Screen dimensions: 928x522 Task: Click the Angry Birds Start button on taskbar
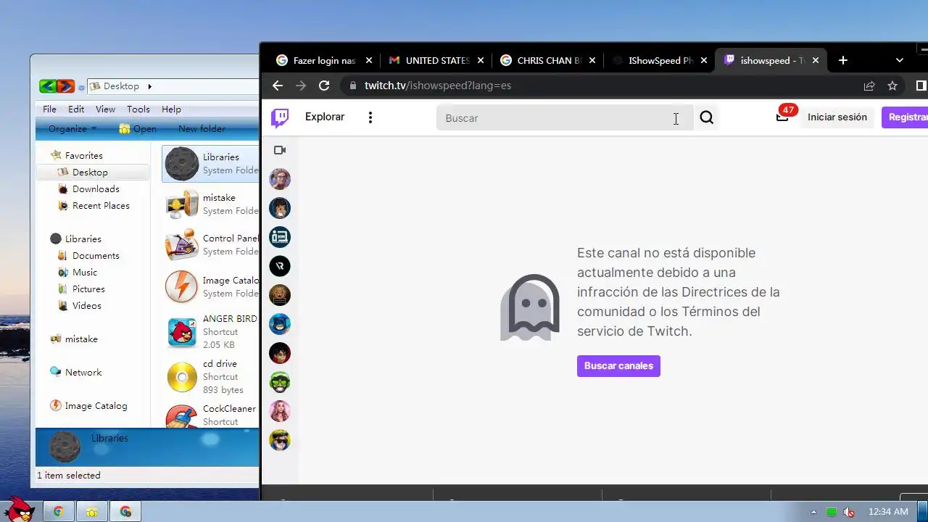click(19, 509)
